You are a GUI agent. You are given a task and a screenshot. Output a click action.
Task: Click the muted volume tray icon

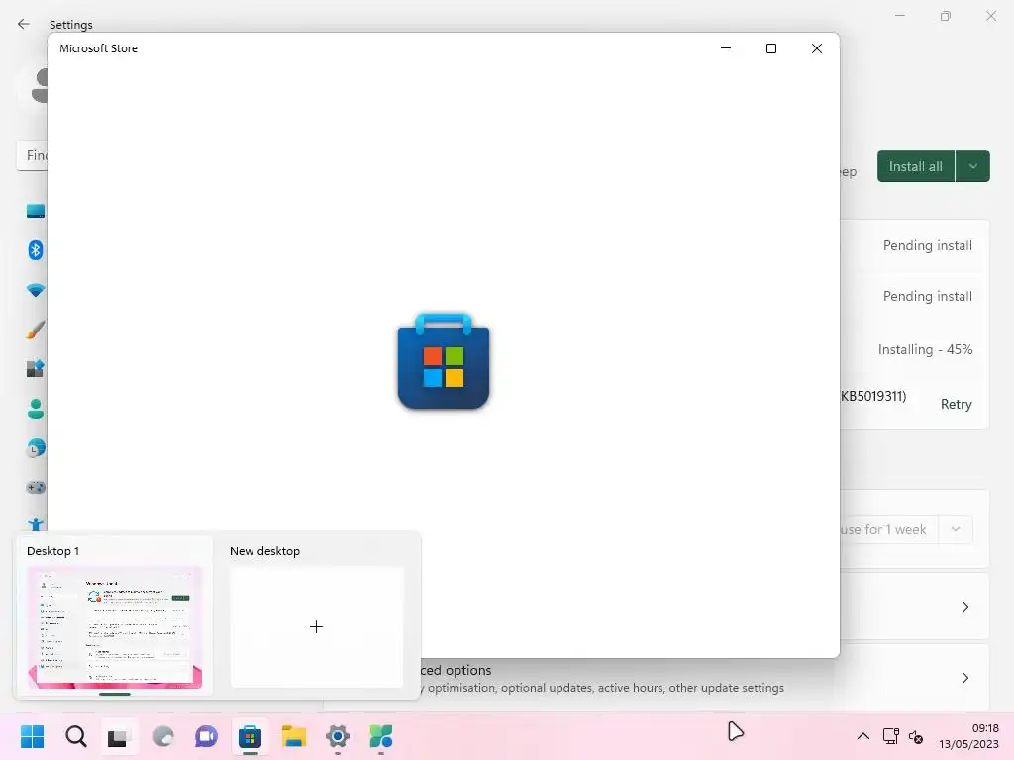click(x=916, y=736)
